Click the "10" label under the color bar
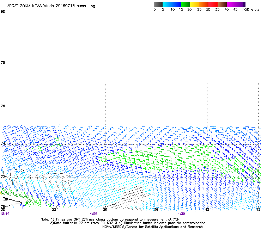 coord(172,10)
